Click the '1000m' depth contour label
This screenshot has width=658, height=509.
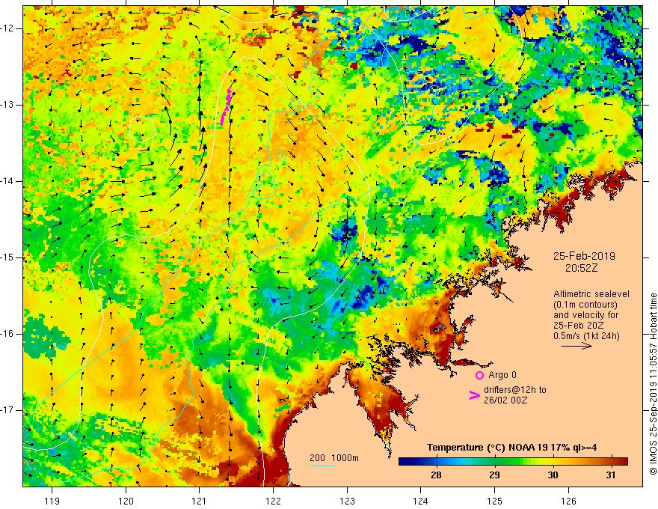coord(345,458)
